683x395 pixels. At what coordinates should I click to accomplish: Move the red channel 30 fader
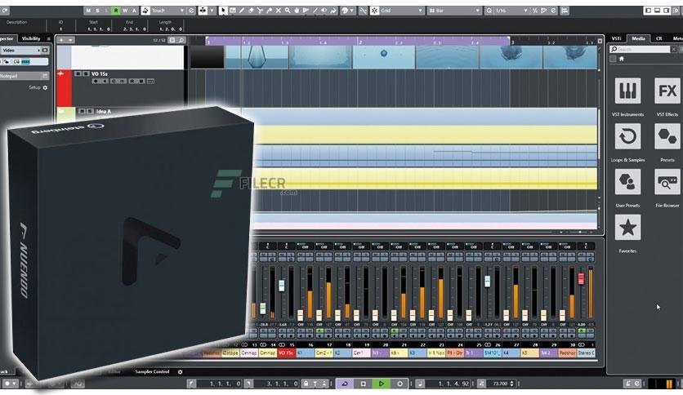[x=581, y=278]
